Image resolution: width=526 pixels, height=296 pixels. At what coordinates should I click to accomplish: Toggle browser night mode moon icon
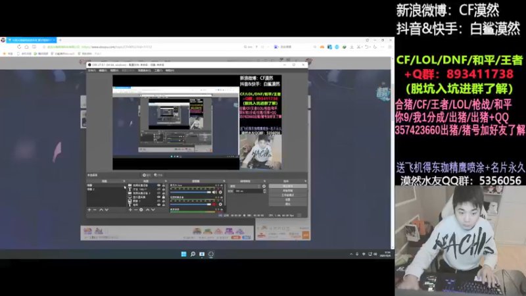[375, 47]
